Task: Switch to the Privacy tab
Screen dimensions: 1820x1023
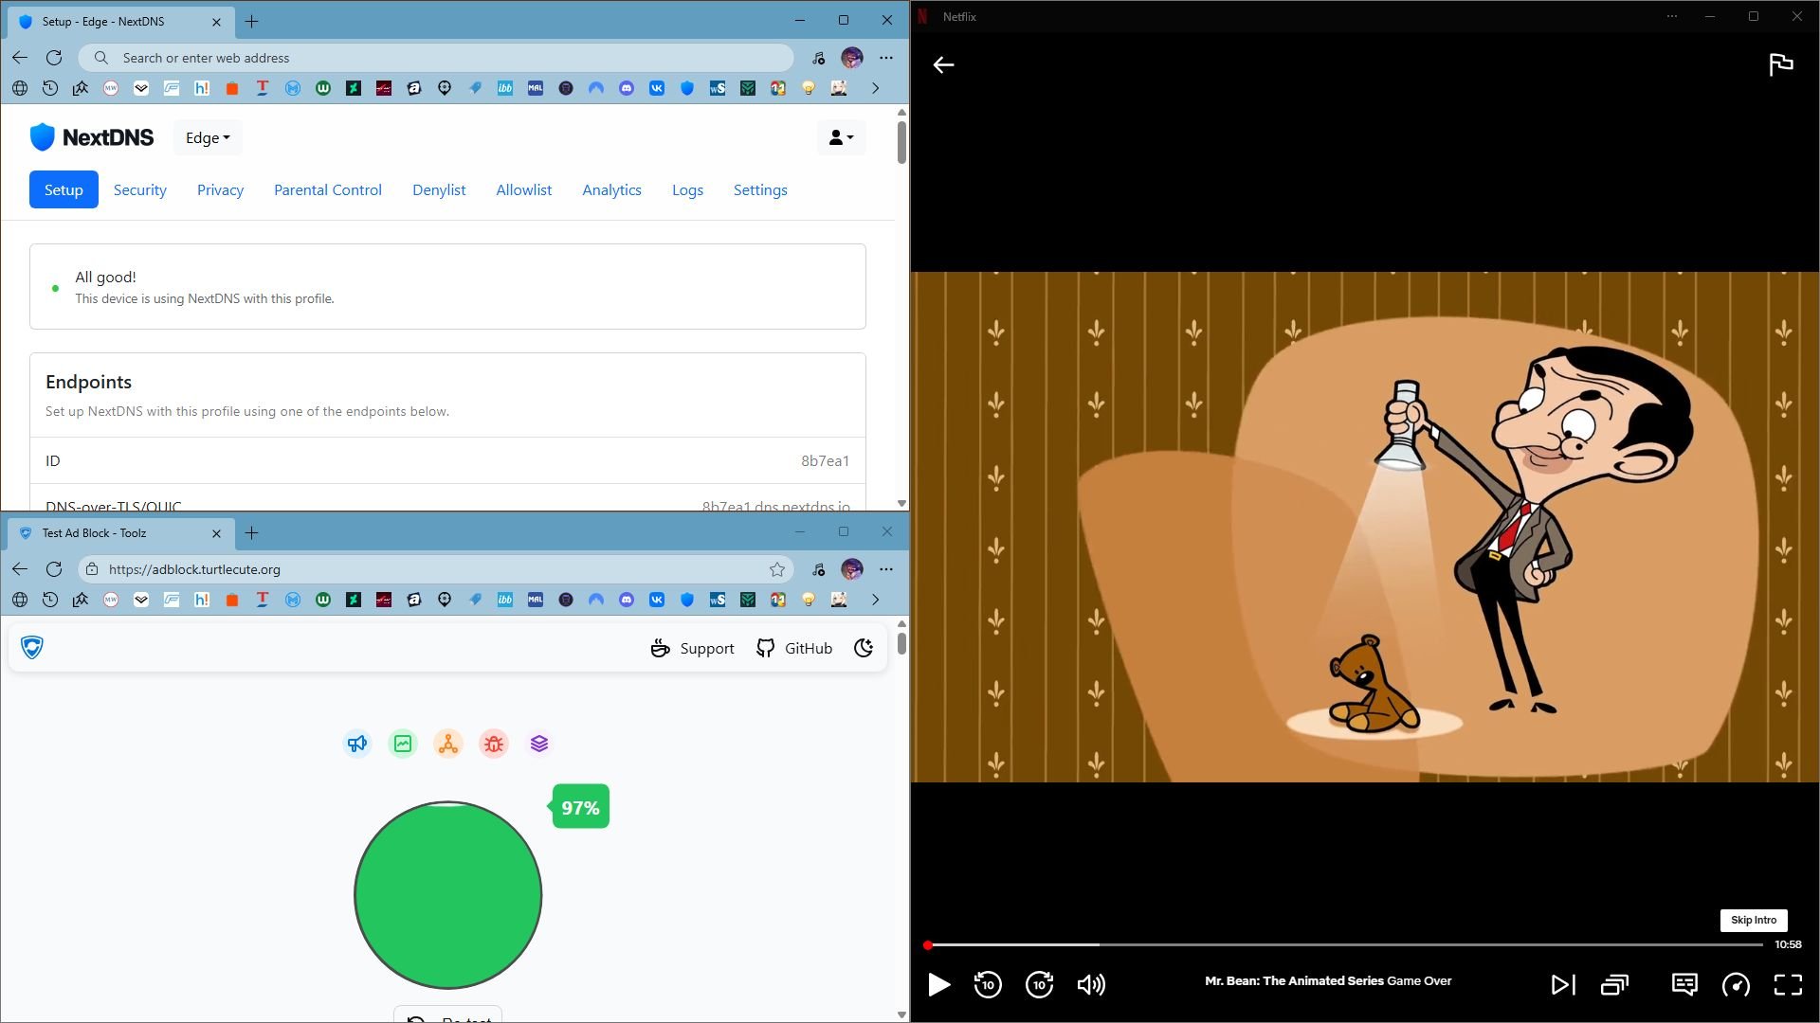Action: pyautogui.click(x=220, y=189)
